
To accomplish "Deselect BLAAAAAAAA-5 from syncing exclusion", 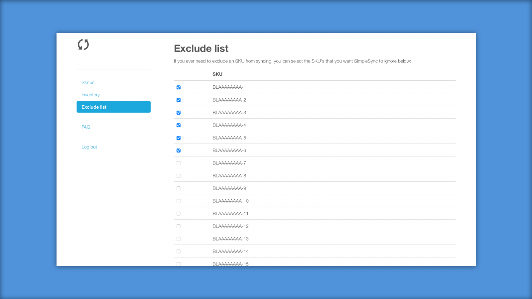I will click(179, 138).
